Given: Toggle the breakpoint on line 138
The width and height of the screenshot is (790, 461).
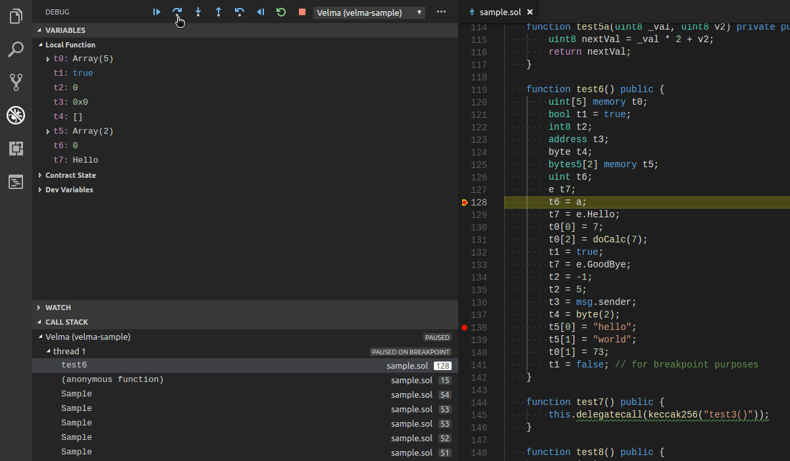Looking at the screenshot, I should pyautogui.click(x=464, y=327).
